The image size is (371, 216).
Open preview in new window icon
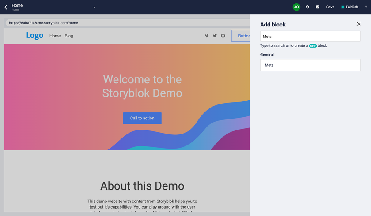point(318,7)
